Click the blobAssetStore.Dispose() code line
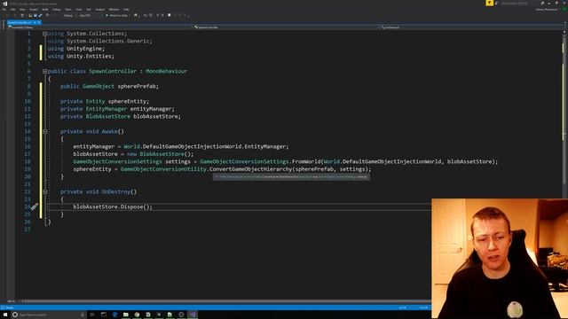This screenshot has height=319, width=568. tap(113, 206)
